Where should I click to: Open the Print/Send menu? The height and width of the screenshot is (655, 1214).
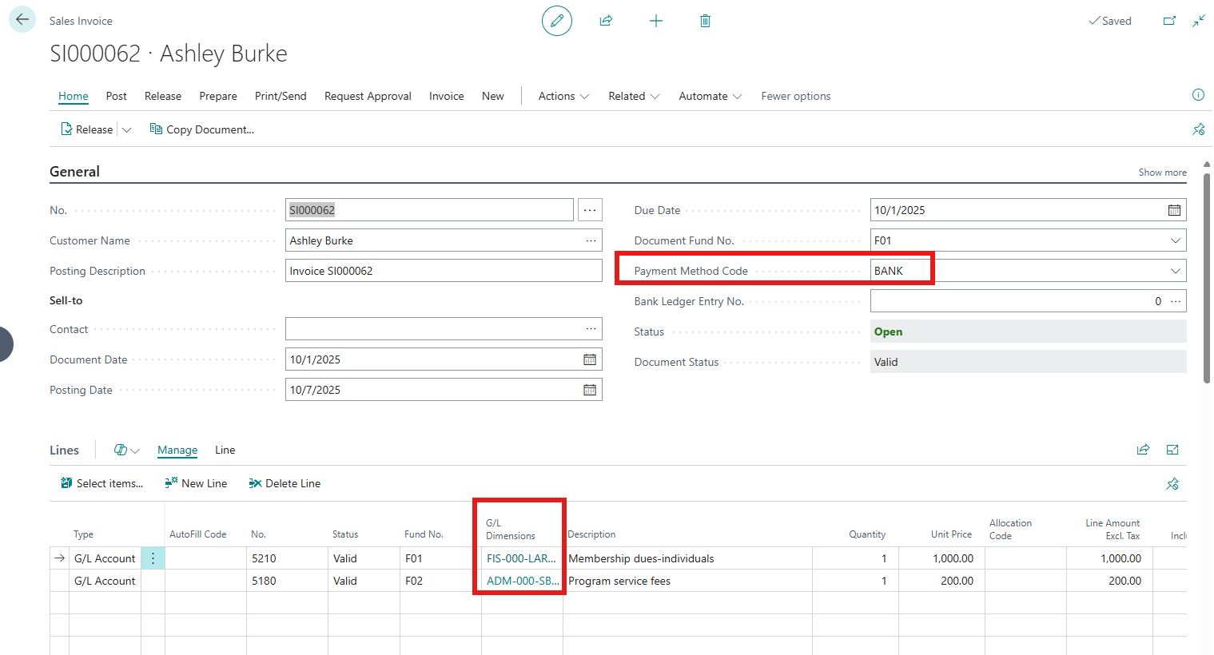[281, 96]
